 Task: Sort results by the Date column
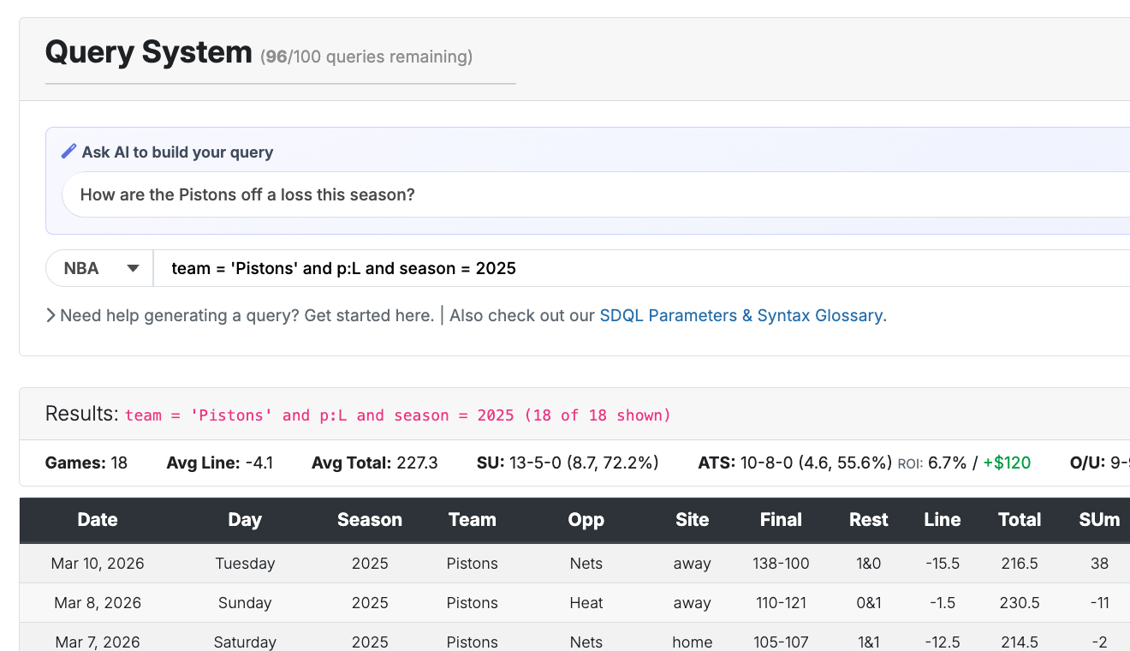click(x=97, y=520)
